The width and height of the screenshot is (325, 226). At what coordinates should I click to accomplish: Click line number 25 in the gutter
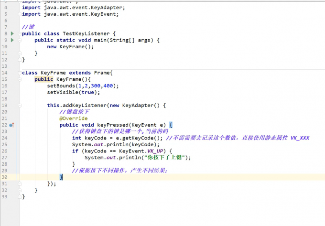point(4,144)
